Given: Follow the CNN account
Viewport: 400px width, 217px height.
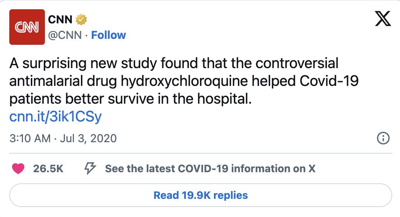Looking at the screenshot, I should 108,35.
